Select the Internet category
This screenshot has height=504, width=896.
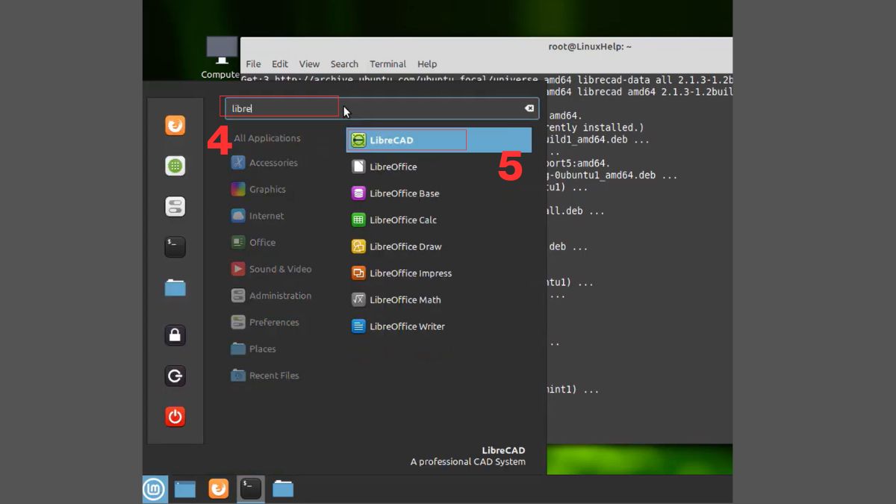[258, 216]
